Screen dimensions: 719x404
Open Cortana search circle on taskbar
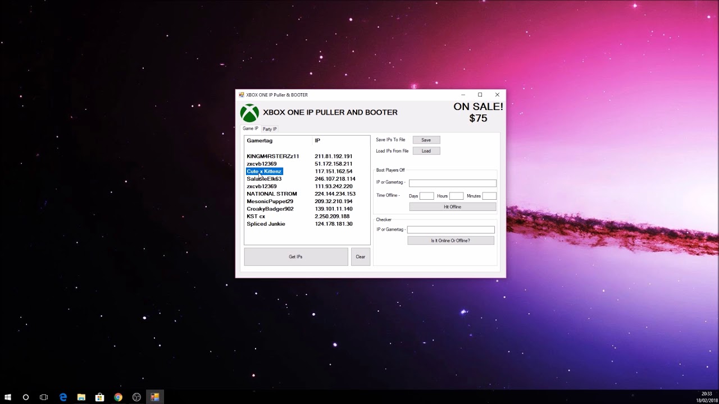25,397
